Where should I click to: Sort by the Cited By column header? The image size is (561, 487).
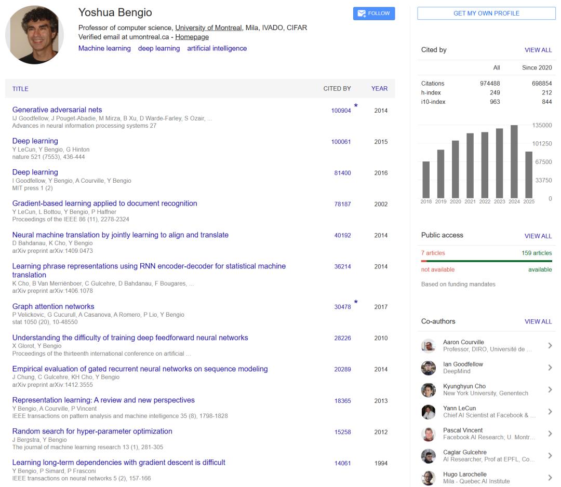click(337, 89)
